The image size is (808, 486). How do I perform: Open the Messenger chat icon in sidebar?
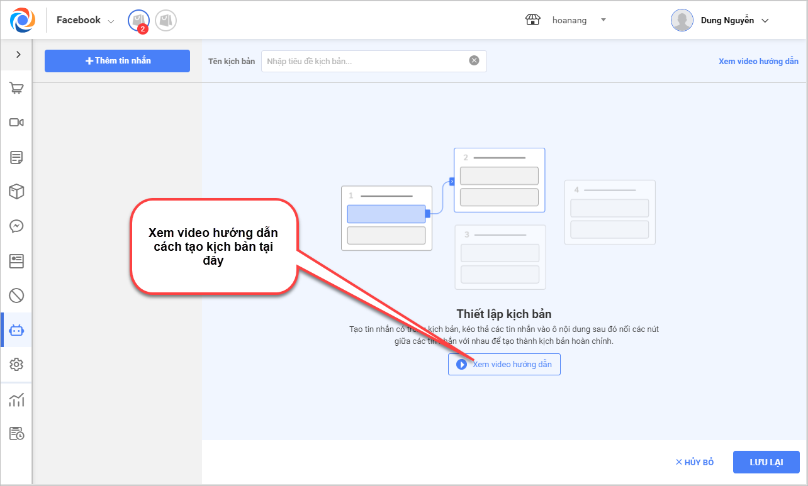[16, 226]
